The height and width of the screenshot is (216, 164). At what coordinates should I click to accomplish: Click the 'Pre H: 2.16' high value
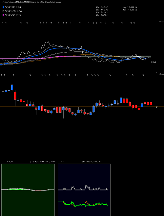(102, 10)
